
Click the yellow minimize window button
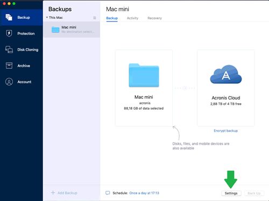point(9,4)
